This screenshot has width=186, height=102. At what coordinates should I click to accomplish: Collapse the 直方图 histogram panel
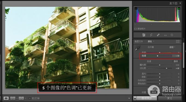180,4
